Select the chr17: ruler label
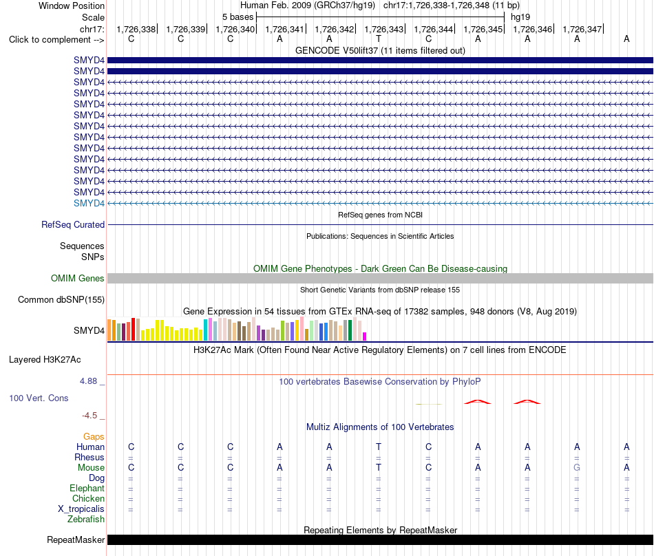The image size is (654, 556). tap(92, 29)
